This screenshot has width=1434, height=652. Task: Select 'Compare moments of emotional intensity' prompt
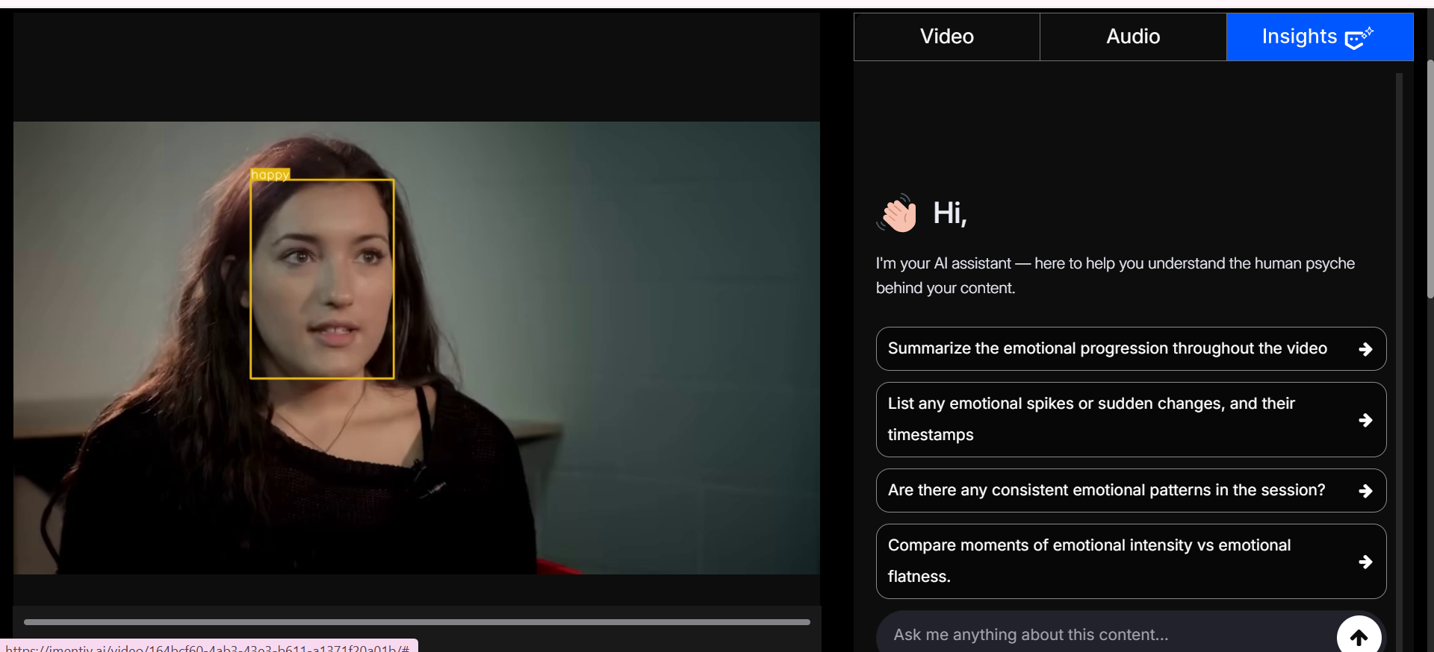click(x=1131, y=561)
